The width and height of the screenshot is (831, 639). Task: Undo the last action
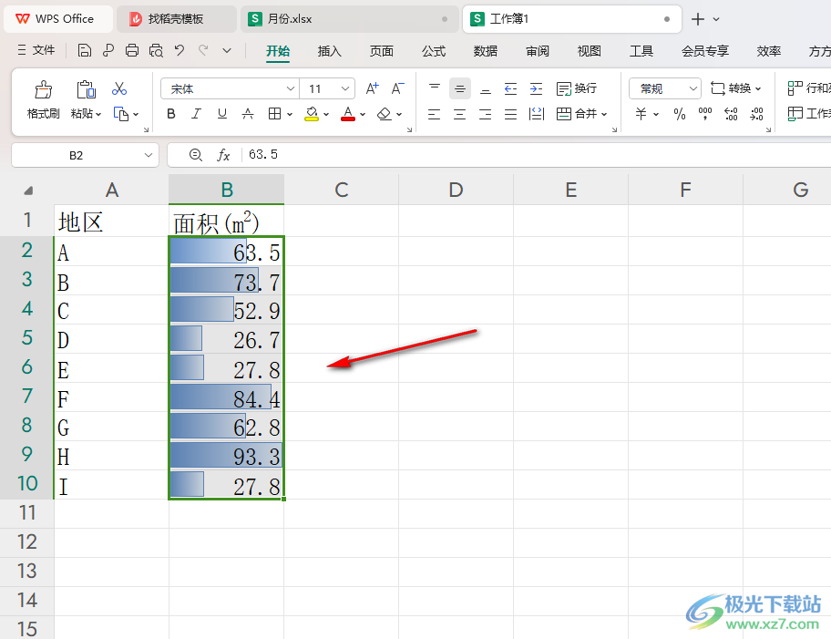180,50
